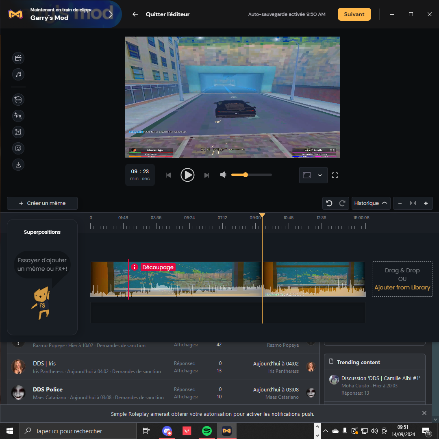439x439 pixels.
Task: Select the video clip after the playhead
Action: coord(314,279)
